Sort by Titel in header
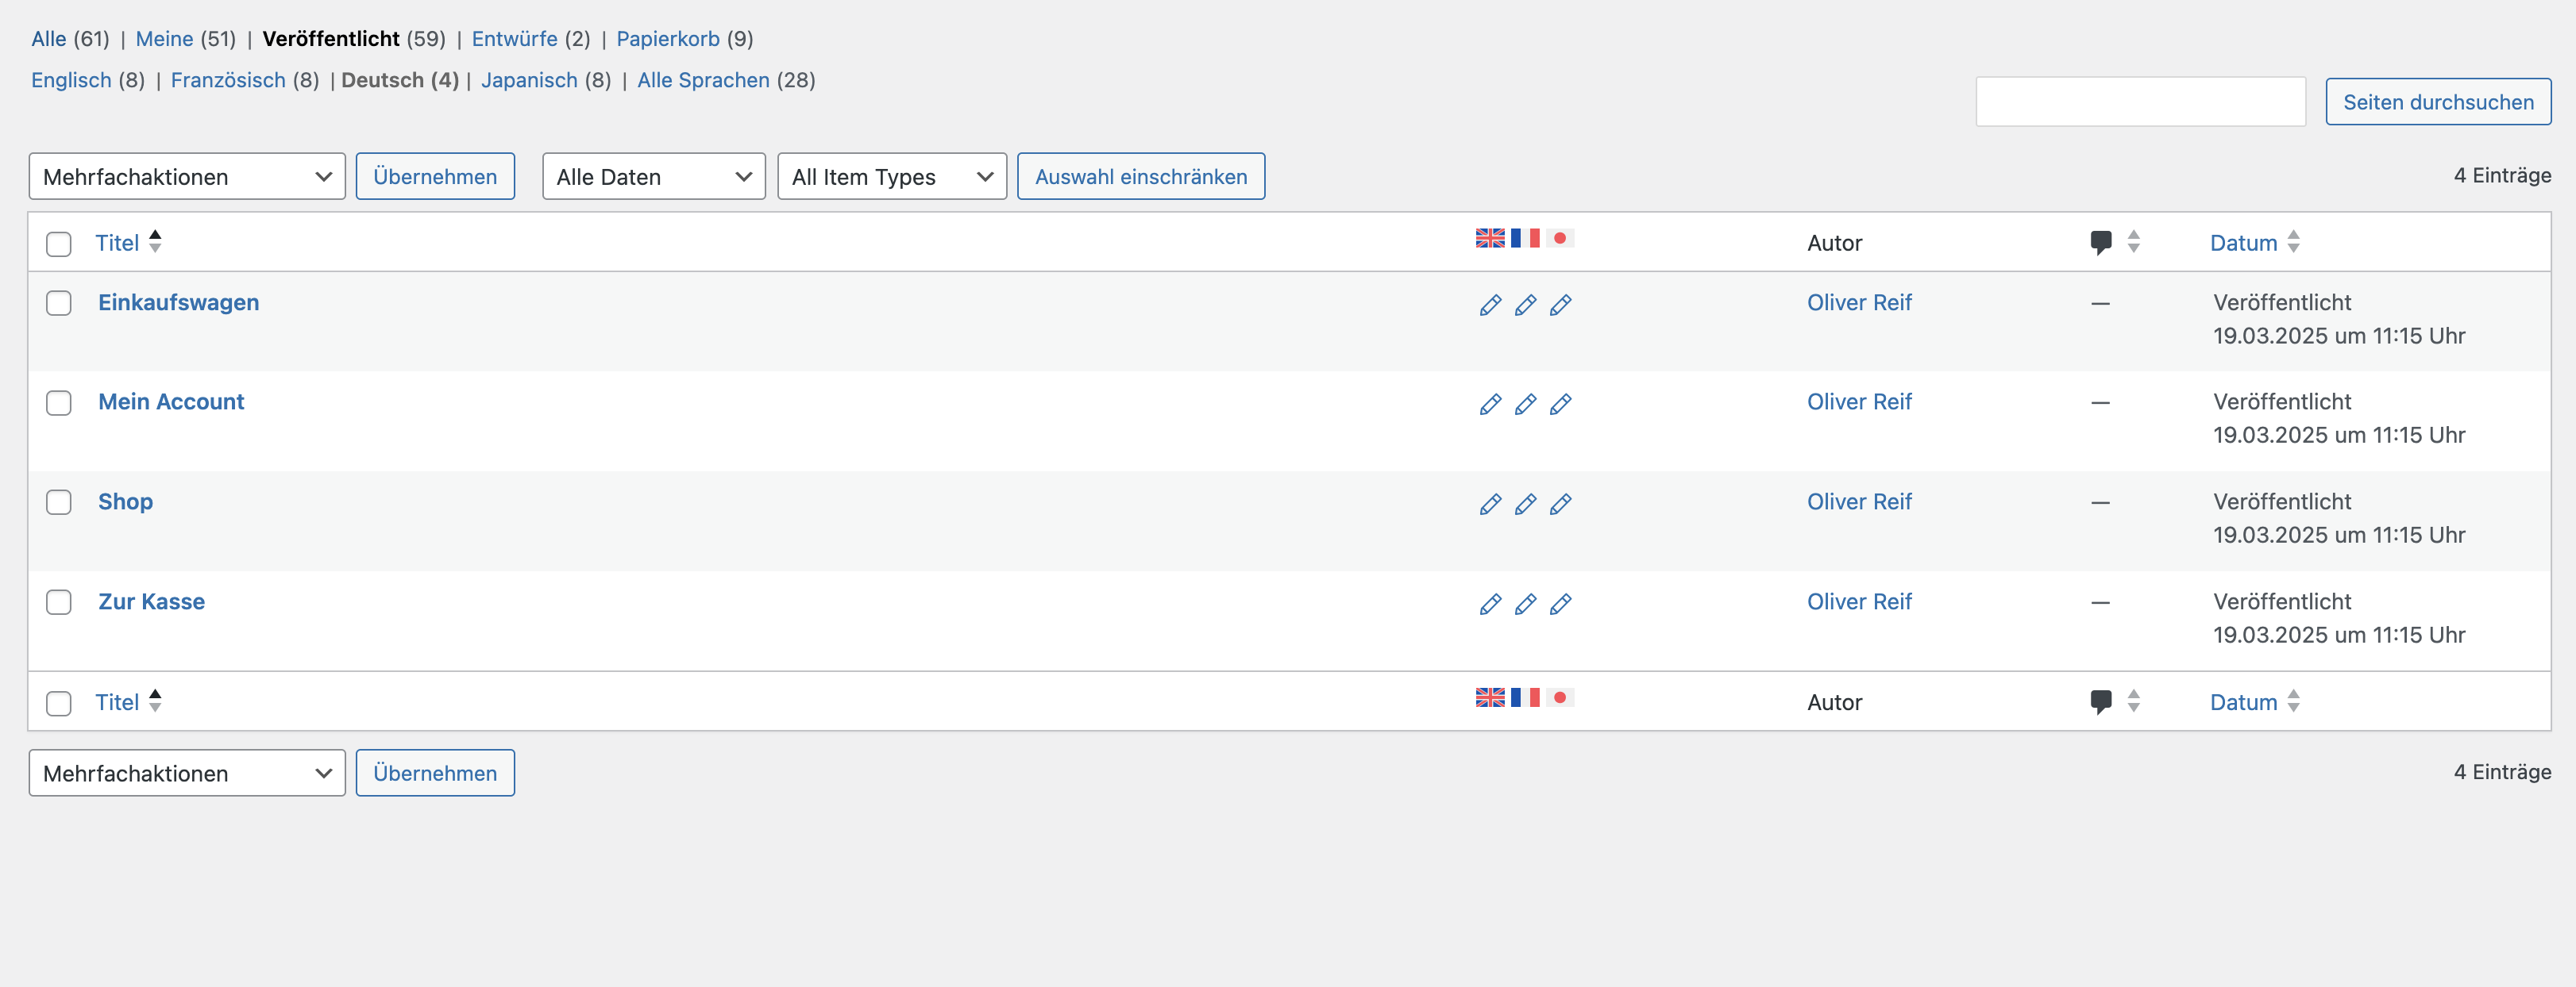This screenshot has height=987, width=2576. (117, 243)
